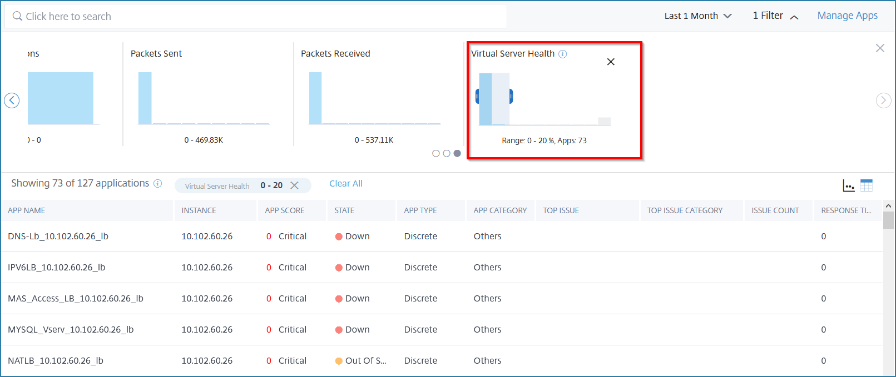
Task: Click the Packets Received histogram chart
Action: tap(374, 98)
